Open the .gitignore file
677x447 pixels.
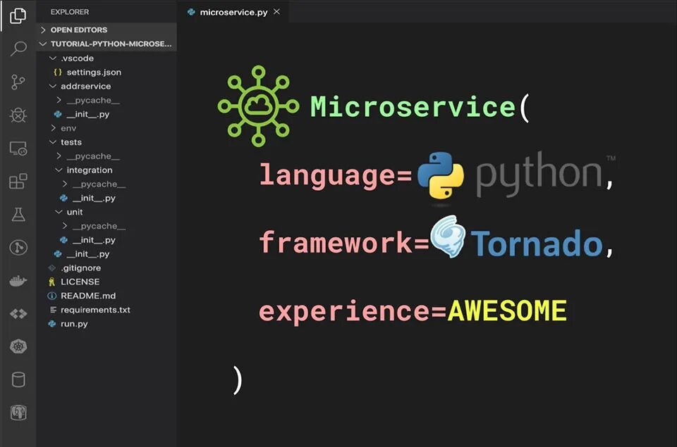pos(106,267)
